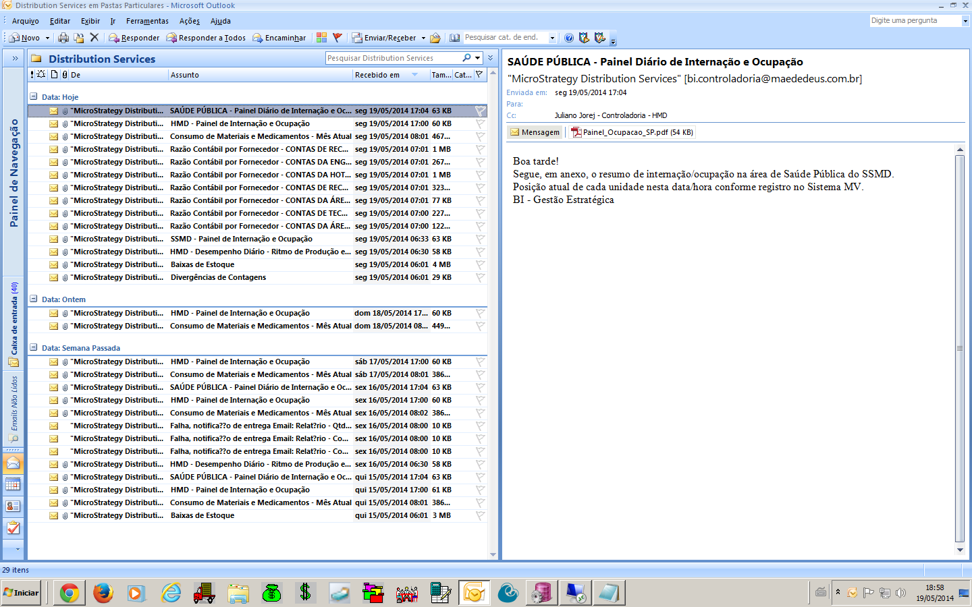Click the Mail icon in navigation pane

[13, 463]
